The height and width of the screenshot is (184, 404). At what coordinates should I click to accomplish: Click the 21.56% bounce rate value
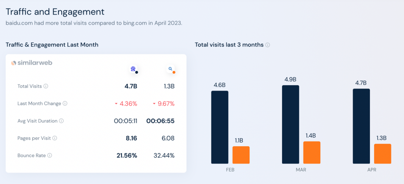(x=127, y=156)
